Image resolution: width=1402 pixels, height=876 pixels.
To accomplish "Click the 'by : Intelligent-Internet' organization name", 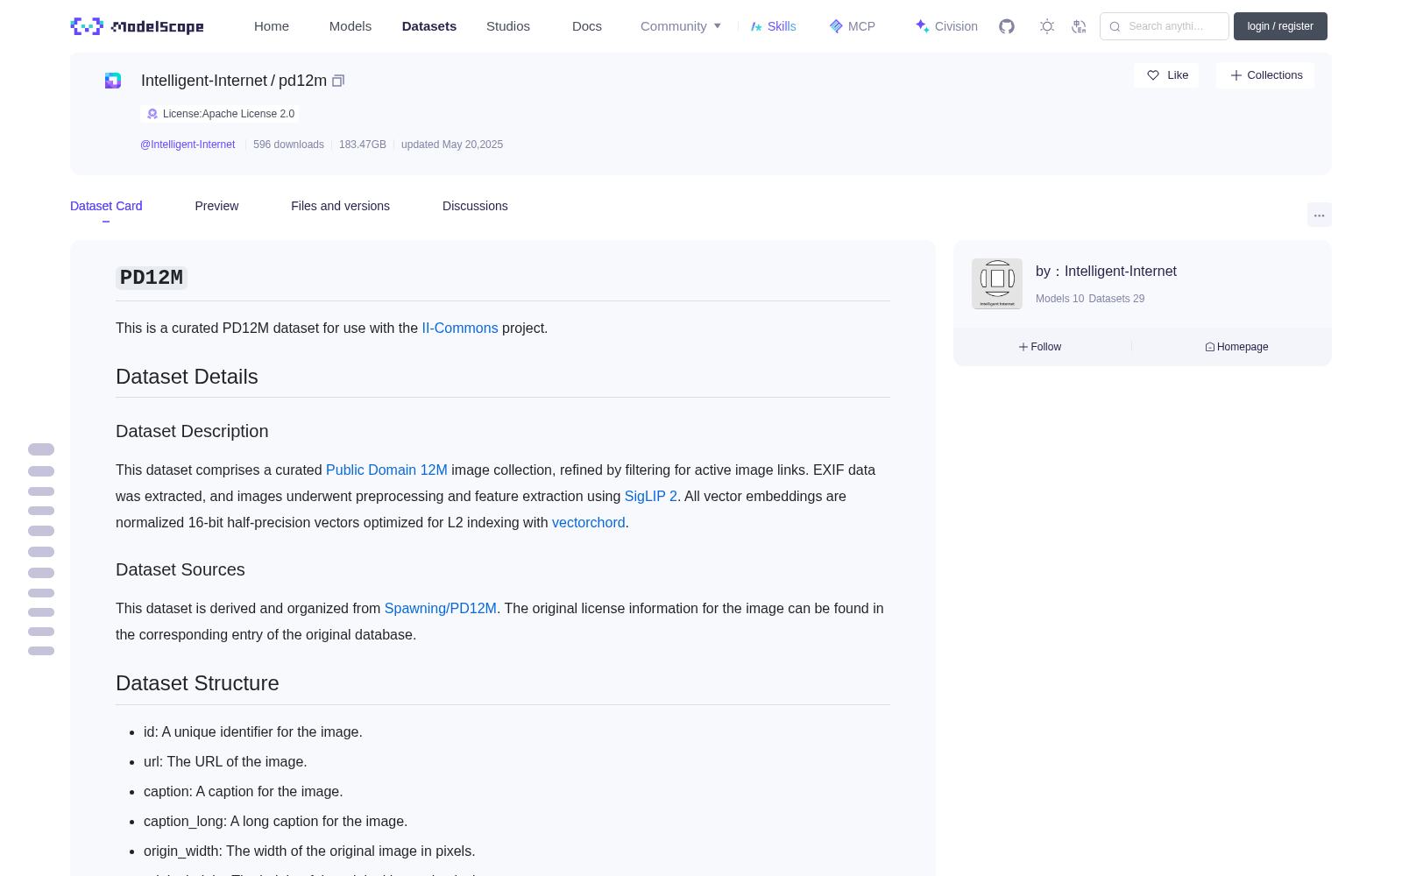I will pos(1106,272).
